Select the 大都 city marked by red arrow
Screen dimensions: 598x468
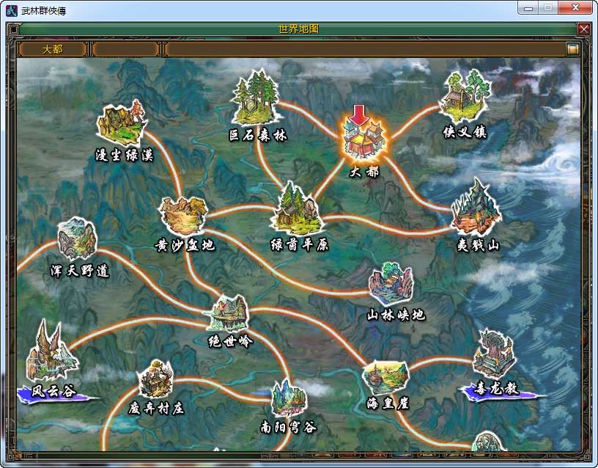click(362, 139)
